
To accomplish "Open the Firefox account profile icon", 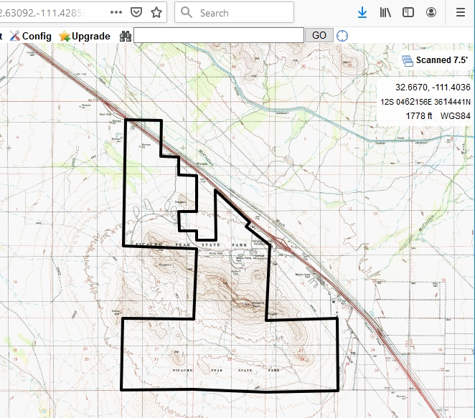I will click(x=431, y=12).
